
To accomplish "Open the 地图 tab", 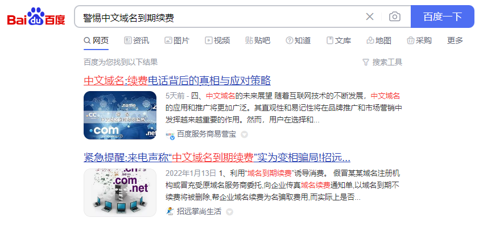I will [379, 40].
